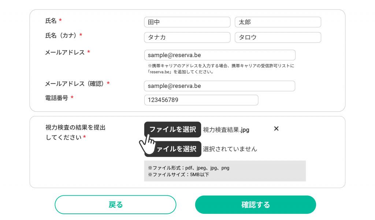This screenshot has width=375, height=220.
Task: Click the 電話番号 field label
Action: tap(57, 98)
